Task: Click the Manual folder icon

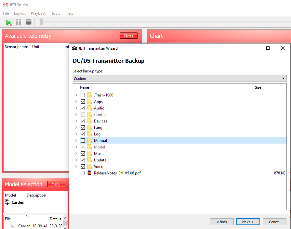Action: coord(89,140)
